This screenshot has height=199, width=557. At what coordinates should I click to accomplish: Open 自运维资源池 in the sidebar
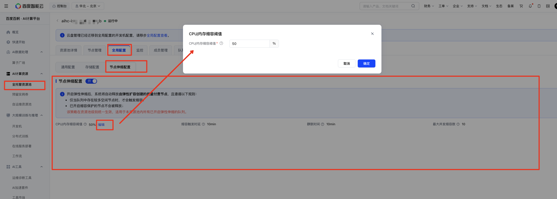click(x=22, y=104)
